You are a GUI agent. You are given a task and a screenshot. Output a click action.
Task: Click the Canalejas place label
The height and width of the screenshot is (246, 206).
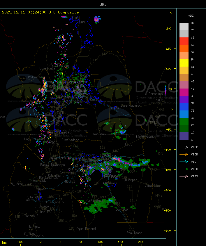(x=152, y=186)
